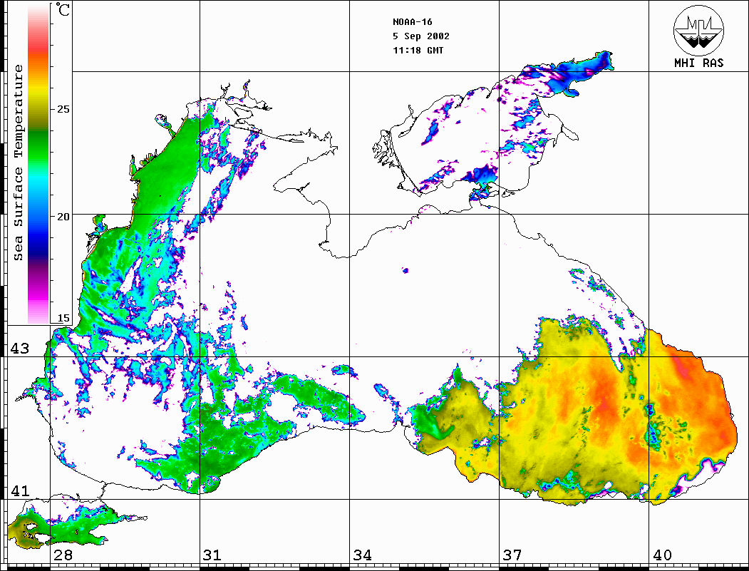Click the "5 Sep 2002" date text
Viewport: 749px width, 571px height.
(x=421, y=36)
